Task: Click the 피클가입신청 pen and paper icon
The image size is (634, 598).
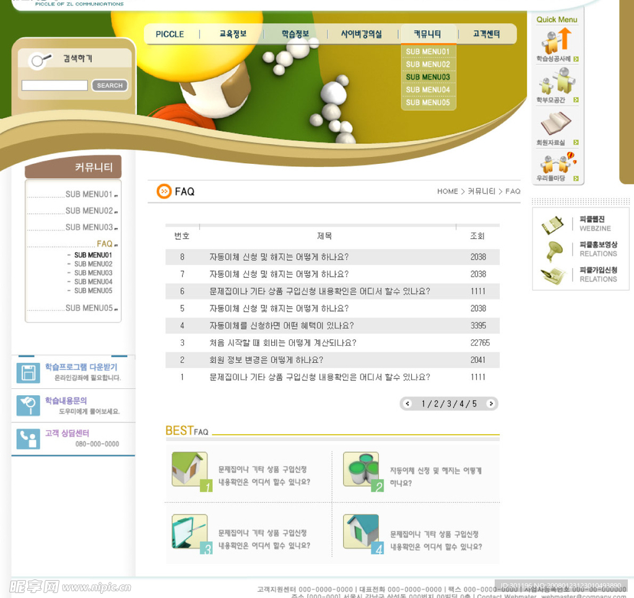Action: [553, 275]
